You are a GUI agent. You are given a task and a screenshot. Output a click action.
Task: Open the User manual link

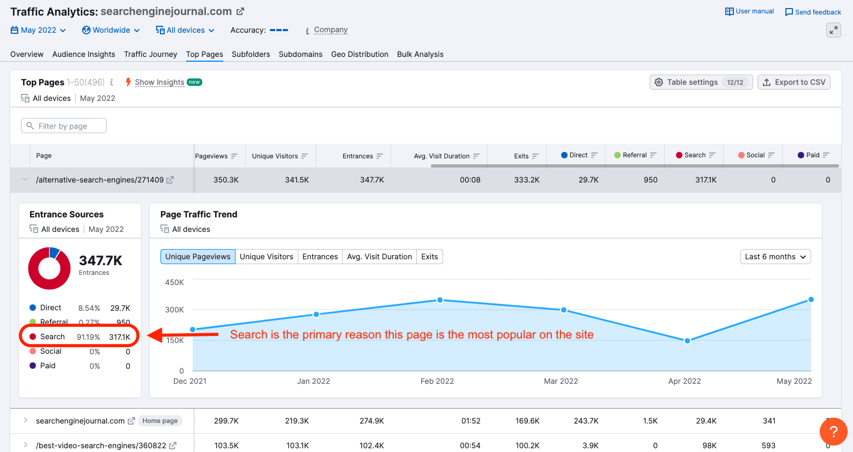click(x=749, y=11)
